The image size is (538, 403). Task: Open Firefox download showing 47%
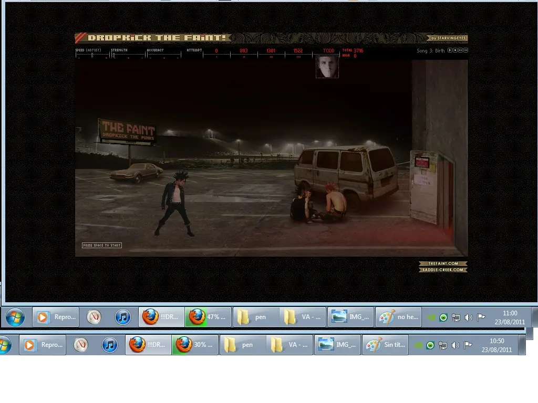[x=208, y=317]
